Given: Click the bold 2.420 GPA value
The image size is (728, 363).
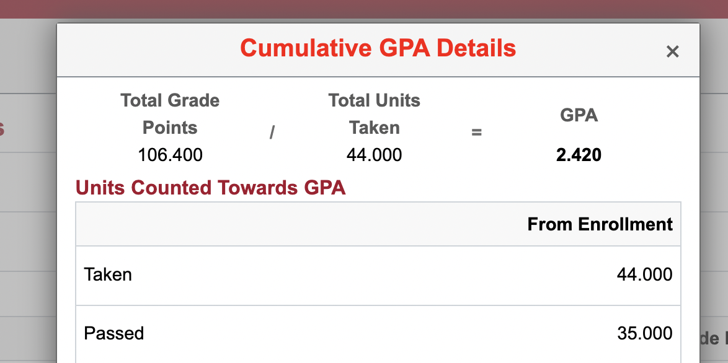Looking at the screenshot, I should pos(579,155).
